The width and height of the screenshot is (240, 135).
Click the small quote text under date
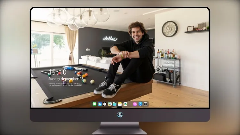[x=65, y=84]
